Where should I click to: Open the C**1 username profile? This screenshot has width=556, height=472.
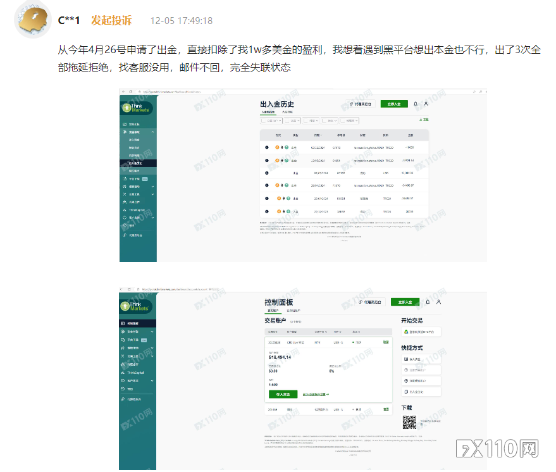[69, 21]
